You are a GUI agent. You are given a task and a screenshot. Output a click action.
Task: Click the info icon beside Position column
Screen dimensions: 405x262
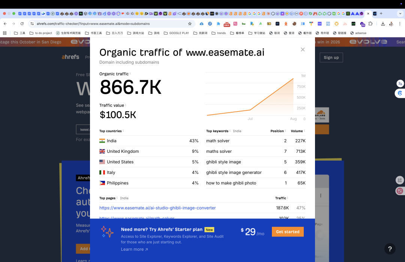click(285, 131)
